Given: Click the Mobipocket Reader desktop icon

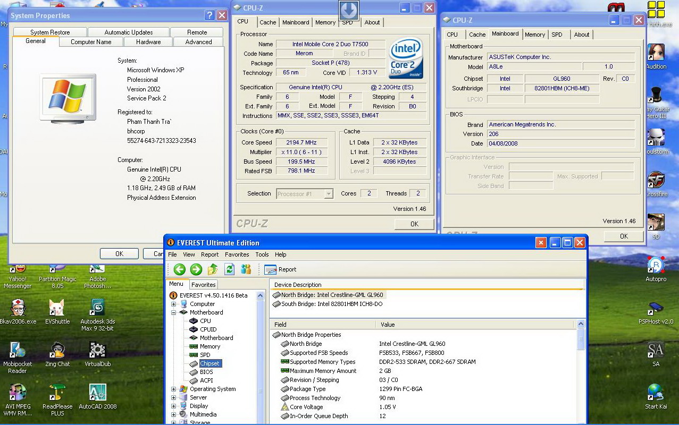Looking at the screenshot, I should click(x=17, y=358).
